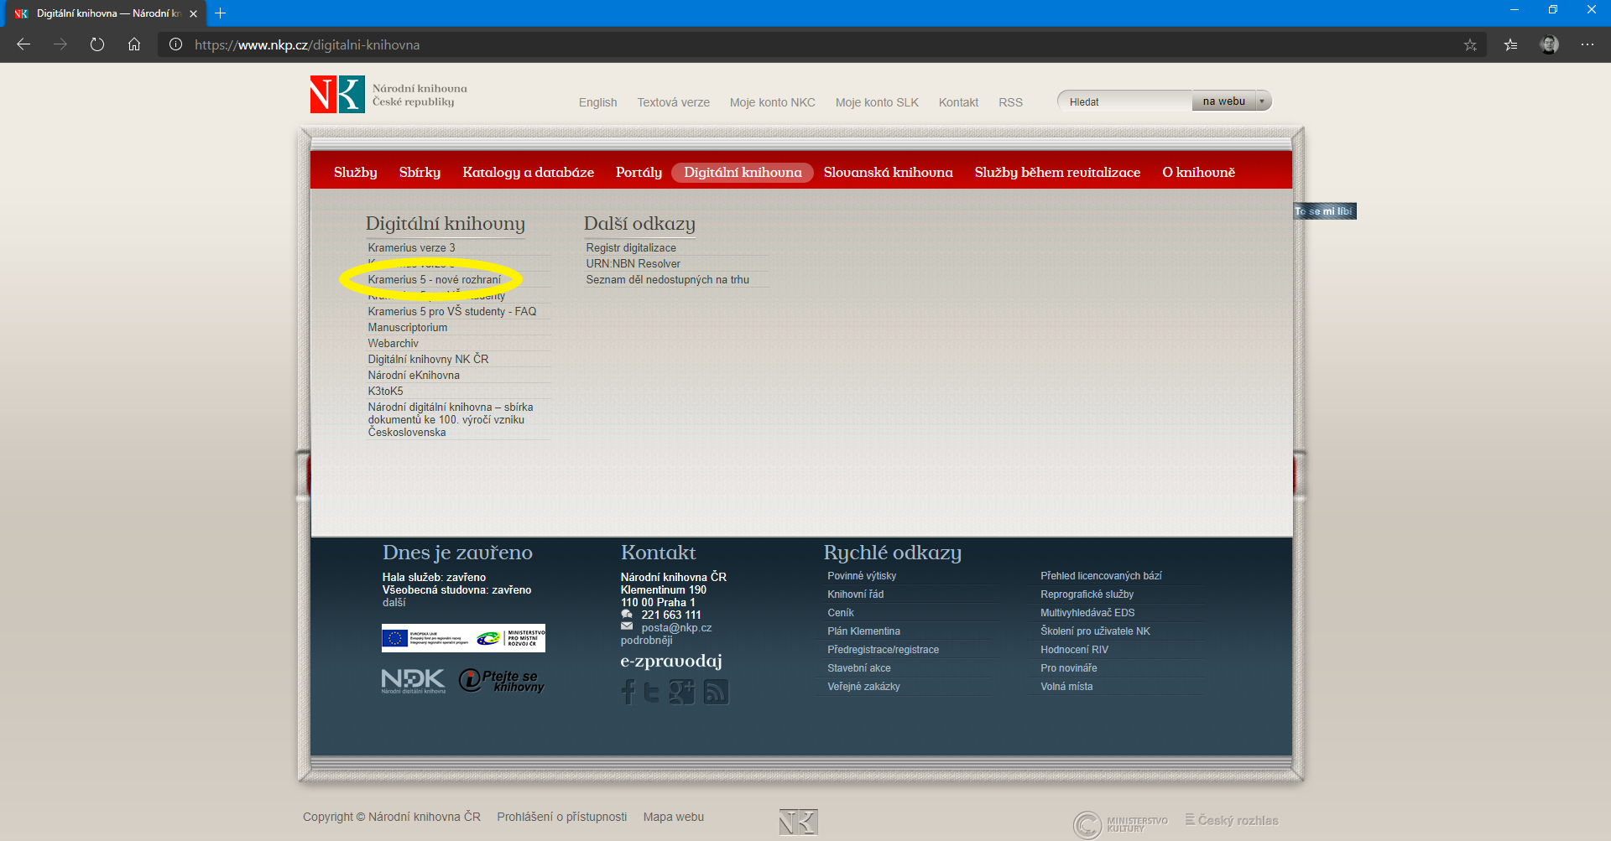Open the Ministerstvo kultury logo link
This screenshot has width=1611, height=841.
pos(1120,824)
